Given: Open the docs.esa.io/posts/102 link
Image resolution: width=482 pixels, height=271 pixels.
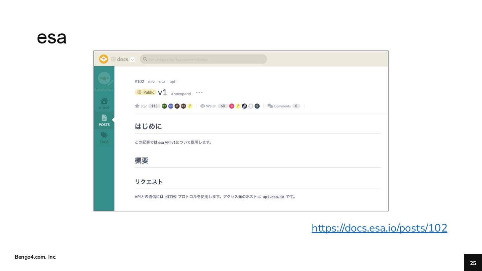Looking at the screenshot, I should [x=379, y=228].
